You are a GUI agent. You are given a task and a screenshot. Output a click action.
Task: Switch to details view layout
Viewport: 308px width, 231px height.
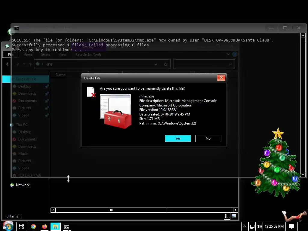point(227,216)
